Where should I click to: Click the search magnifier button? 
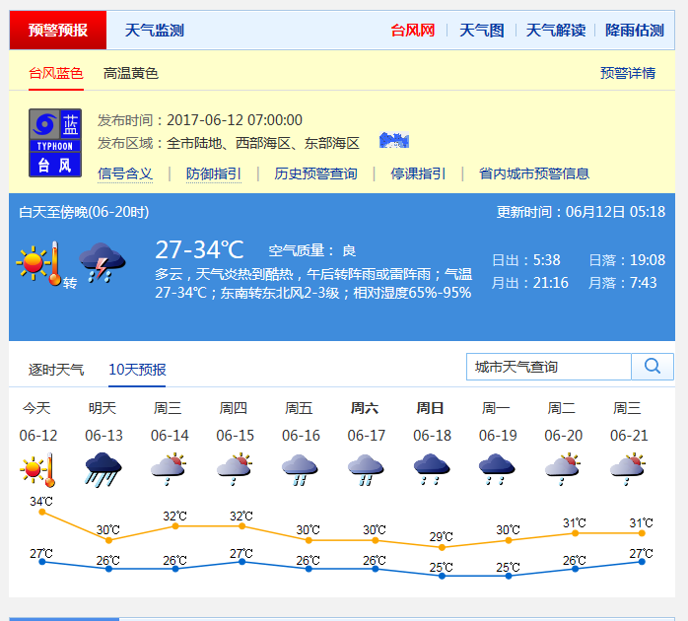[653, 367]
